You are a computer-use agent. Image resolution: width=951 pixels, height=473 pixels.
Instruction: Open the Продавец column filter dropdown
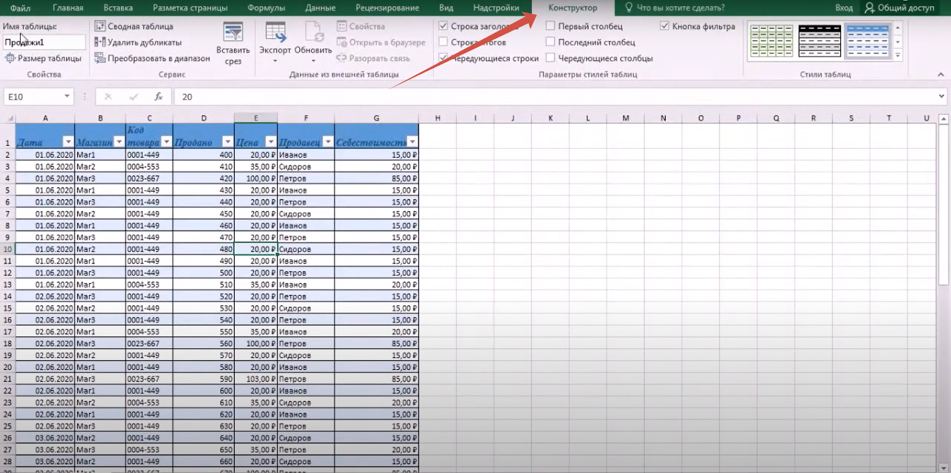click(x=328, y=142)
